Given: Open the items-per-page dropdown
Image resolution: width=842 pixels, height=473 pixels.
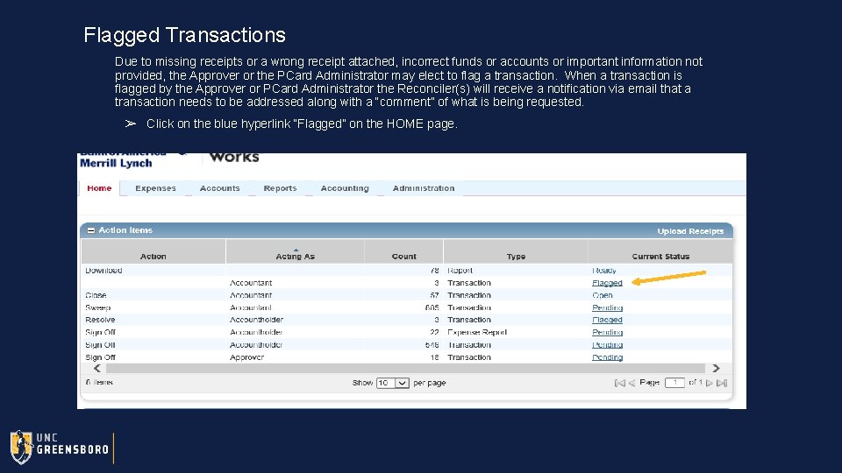Looking at the screenshot, I should 393,383.
